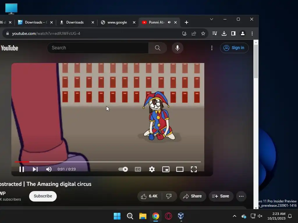
Task: Open more actions ellipsis below video
Action: point(241,196)
